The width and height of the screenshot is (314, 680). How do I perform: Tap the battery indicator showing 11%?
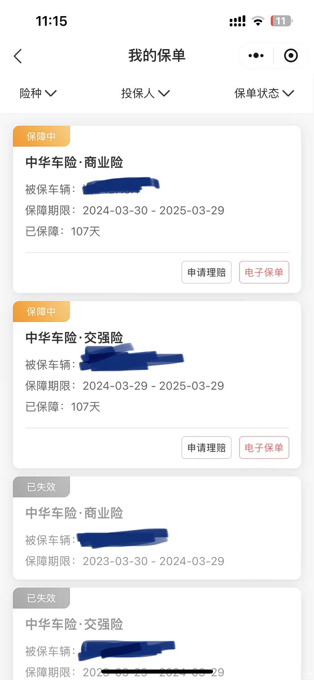[280, 21]
